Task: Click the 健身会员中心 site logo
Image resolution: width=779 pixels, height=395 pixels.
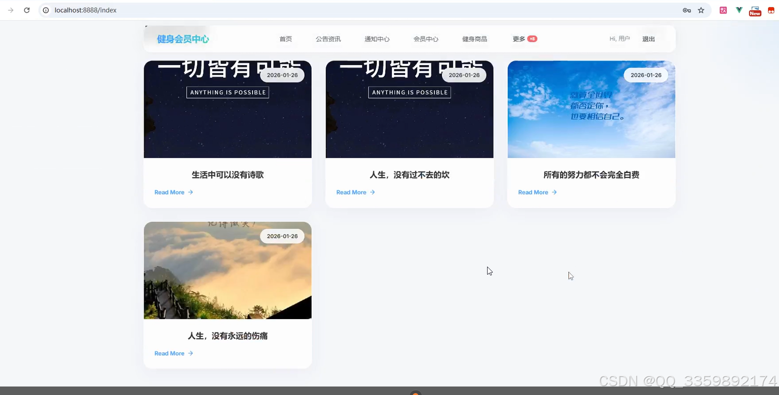Action: pyautogui.click(x=183, y=39)
